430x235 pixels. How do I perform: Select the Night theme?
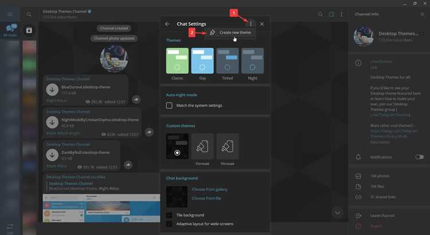click(253, 61)
